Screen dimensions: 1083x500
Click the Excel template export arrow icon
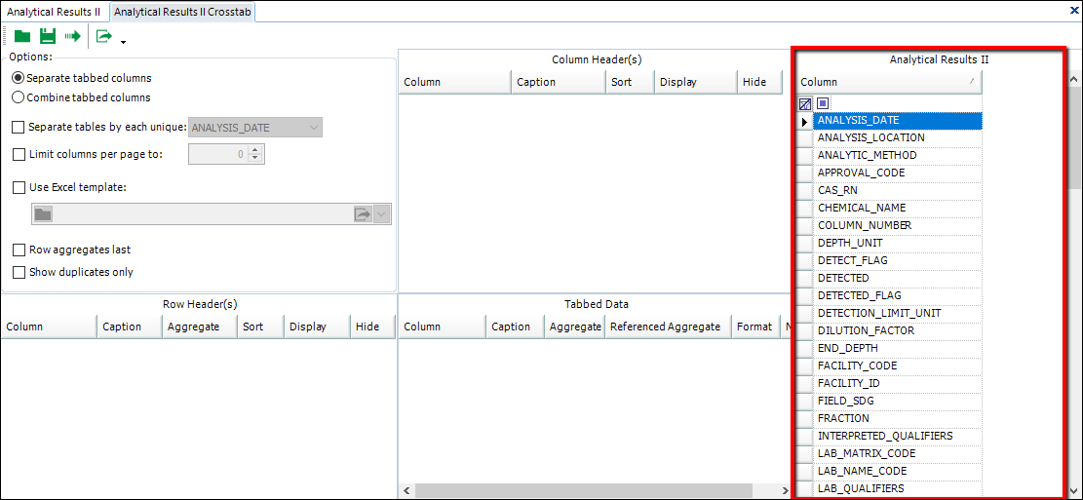pos(363,214)
